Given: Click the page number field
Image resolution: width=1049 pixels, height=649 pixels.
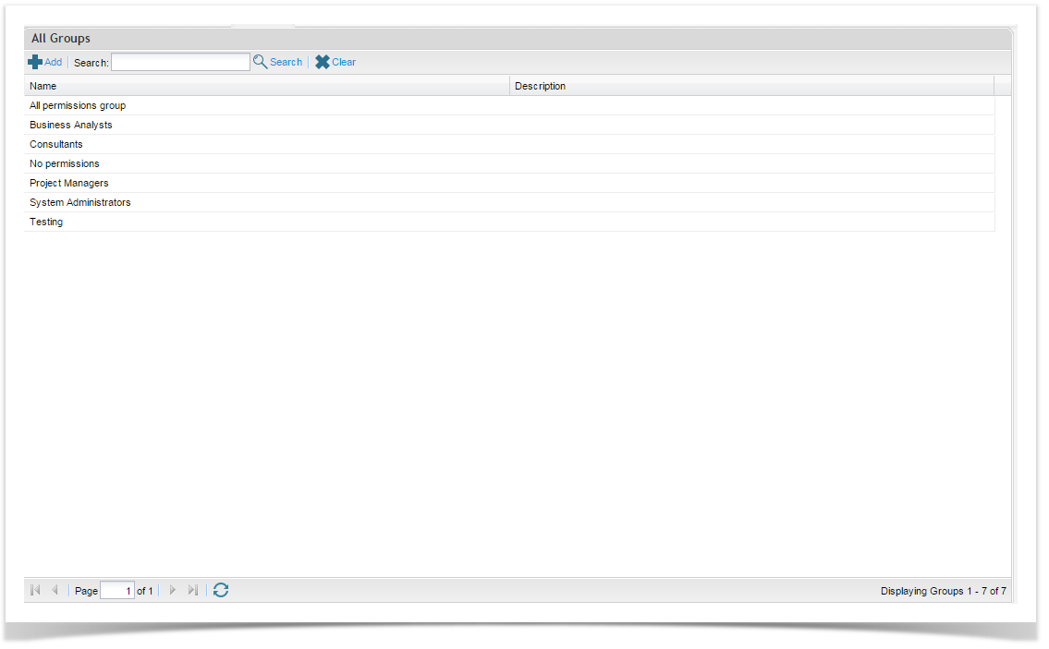Looking at the screenshot, I should (117, 591).
